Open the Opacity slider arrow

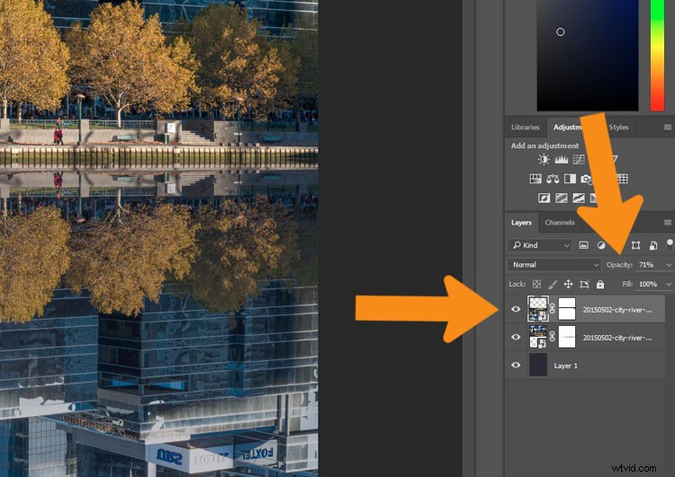point(669,265)
